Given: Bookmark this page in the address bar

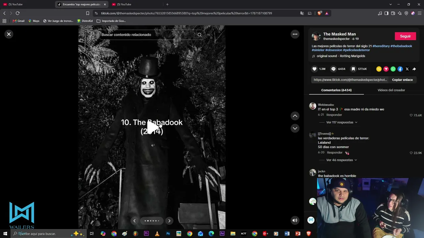Looking at the screenshot, I should [x=87, y=13].
